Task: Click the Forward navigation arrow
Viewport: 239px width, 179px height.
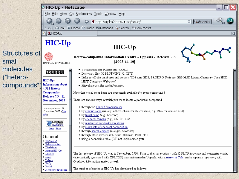Action: point(59,21)
